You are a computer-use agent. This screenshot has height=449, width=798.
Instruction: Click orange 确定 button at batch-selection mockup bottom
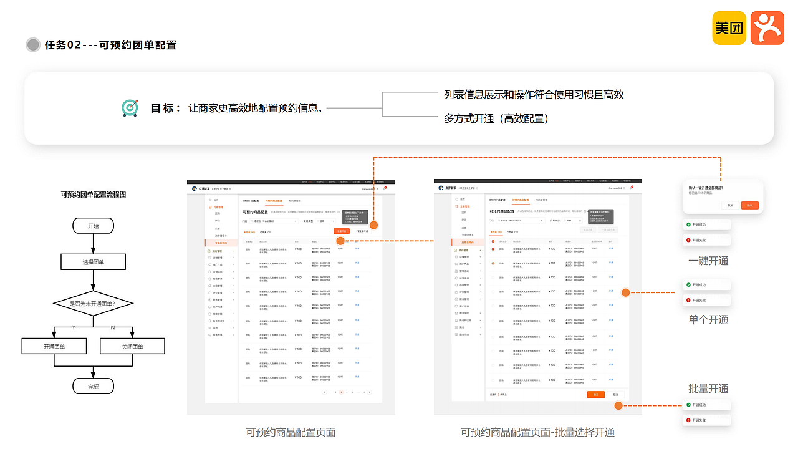coord(595,395)
